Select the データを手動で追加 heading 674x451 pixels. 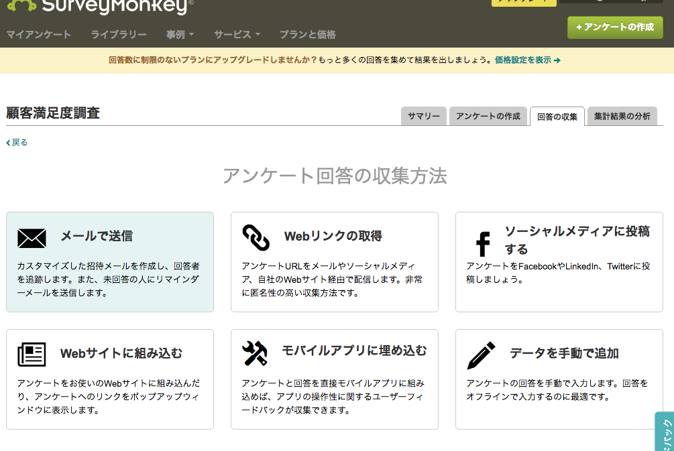pos(565,353)
